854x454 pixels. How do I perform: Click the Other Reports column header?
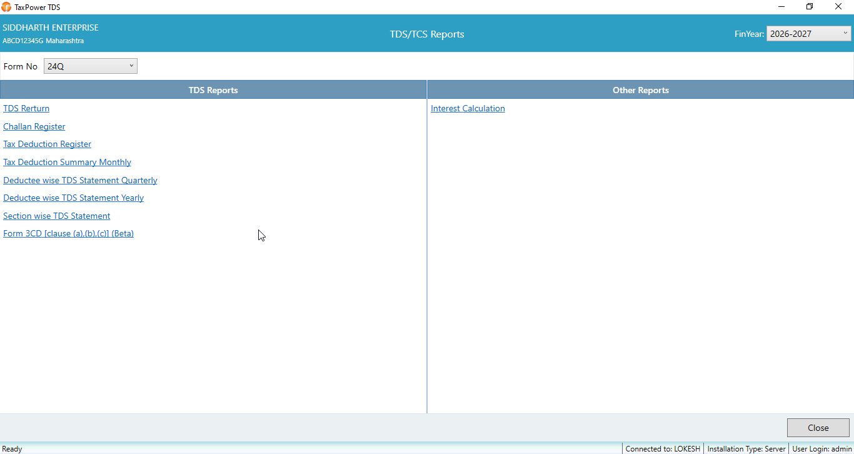click(x=641, y=90)
